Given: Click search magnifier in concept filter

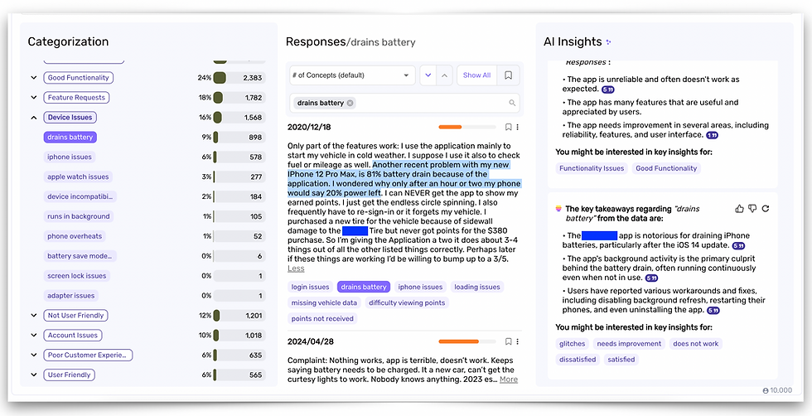Looking at the screenshot, I should tap(512, 103).
